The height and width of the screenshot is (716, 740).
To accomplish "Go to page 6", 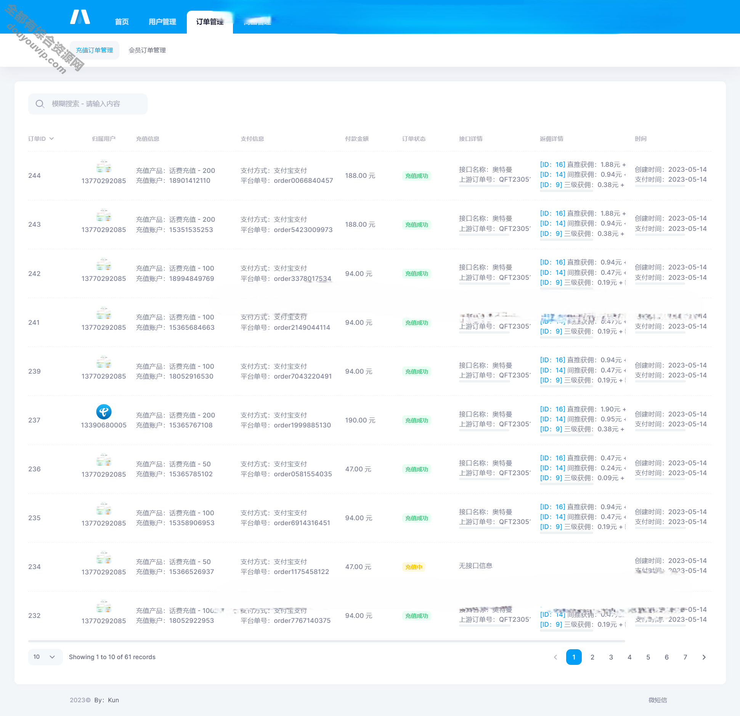I will (x=666, y=657).
